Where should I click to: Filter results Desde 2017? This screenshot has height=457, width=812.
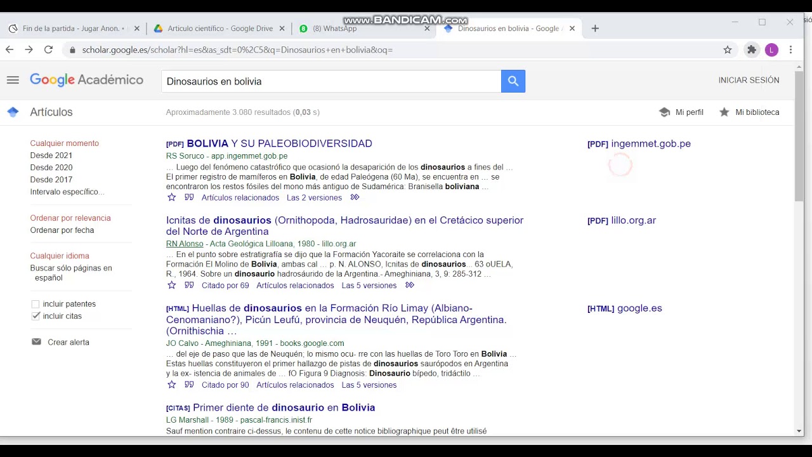point(51,180)
